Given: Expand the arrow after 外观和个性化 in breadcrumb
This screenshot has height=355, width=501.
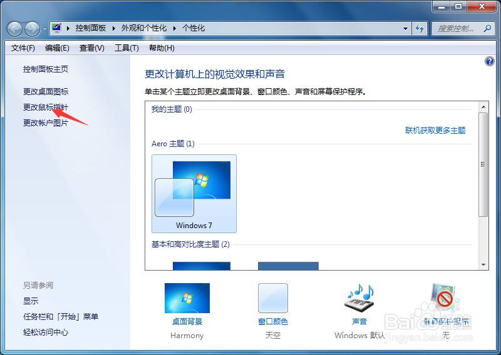Looking at the screenshot, I should click(x=175, y=28).
